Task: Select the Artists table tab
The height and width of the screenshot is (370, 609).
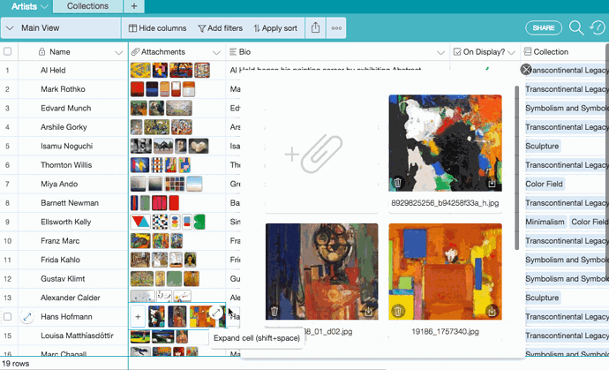Action: 24,6
